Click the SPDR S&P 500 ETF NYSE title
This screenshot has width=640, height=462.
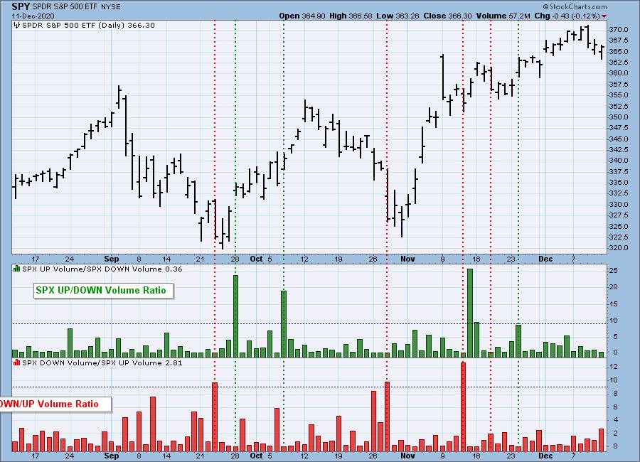pos(76,7)
